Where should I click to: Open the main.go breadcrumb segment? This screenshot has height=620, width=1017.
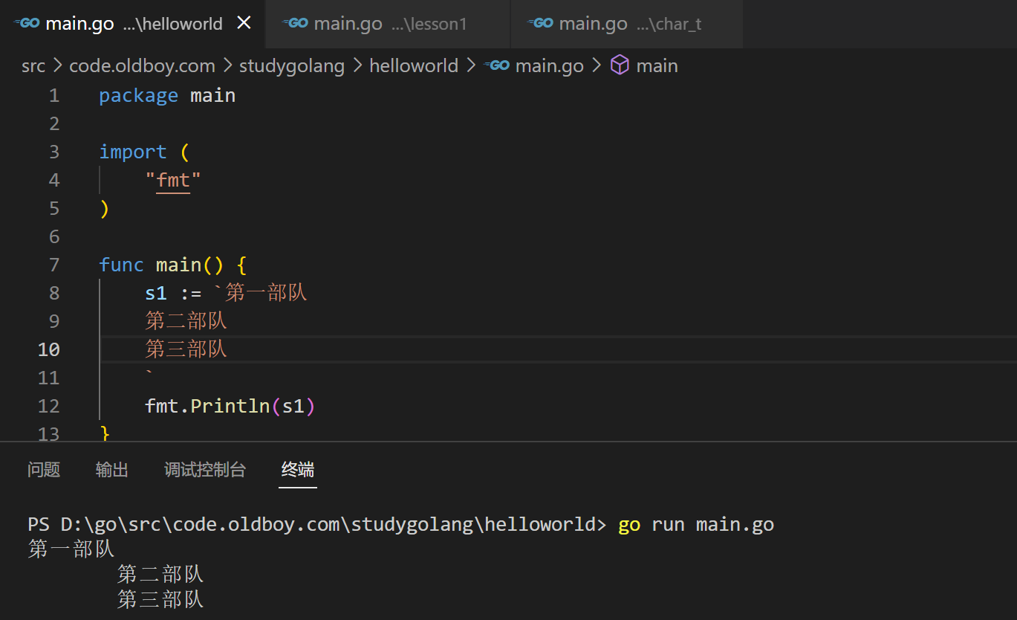point(550,65)
